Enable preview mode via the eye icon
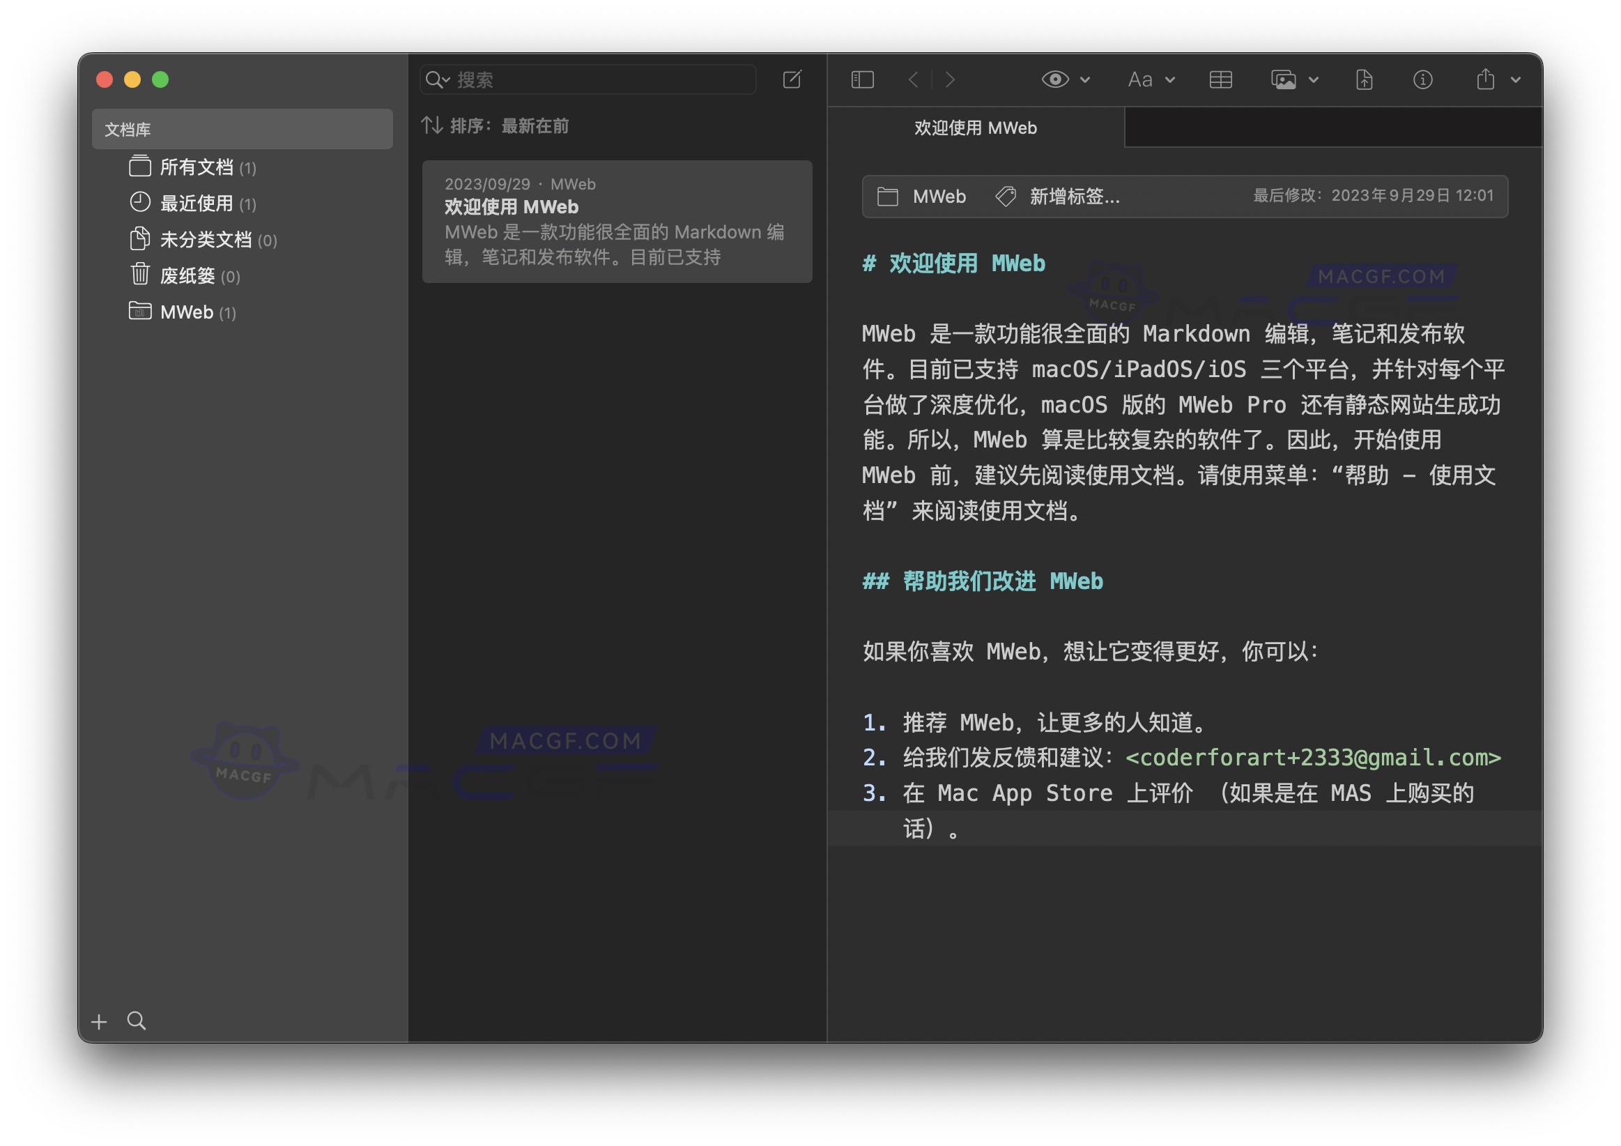The image size is (1621, 1146). 1055,79
